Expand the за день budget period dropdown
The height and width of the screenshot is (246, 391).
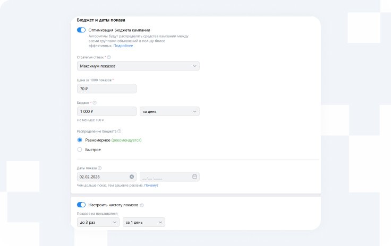tap(169, 111)
